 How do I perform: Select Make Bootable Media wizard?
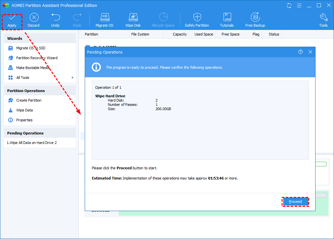(33, 67)
